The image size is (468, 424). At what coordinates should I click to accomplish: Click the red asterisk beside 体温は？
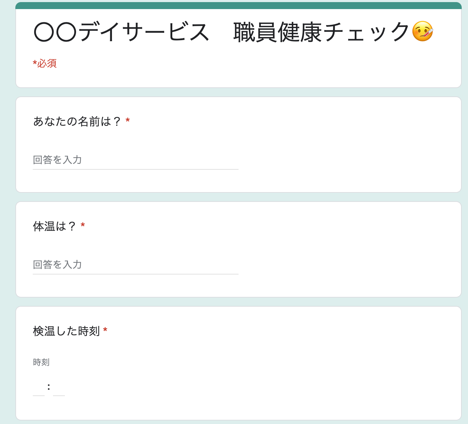click(83, 225)
